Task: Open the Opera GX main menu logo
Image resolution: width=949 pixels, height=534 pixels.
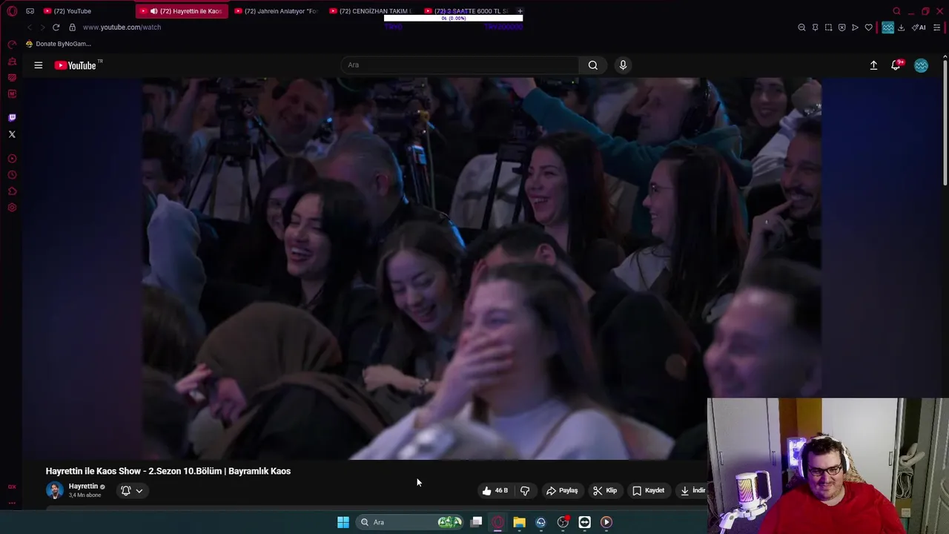Action: 12,11
